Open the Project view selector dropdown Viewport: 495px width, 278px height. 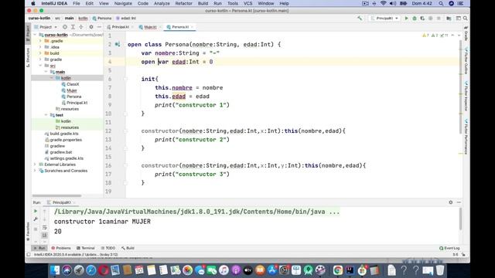[46, 27]
